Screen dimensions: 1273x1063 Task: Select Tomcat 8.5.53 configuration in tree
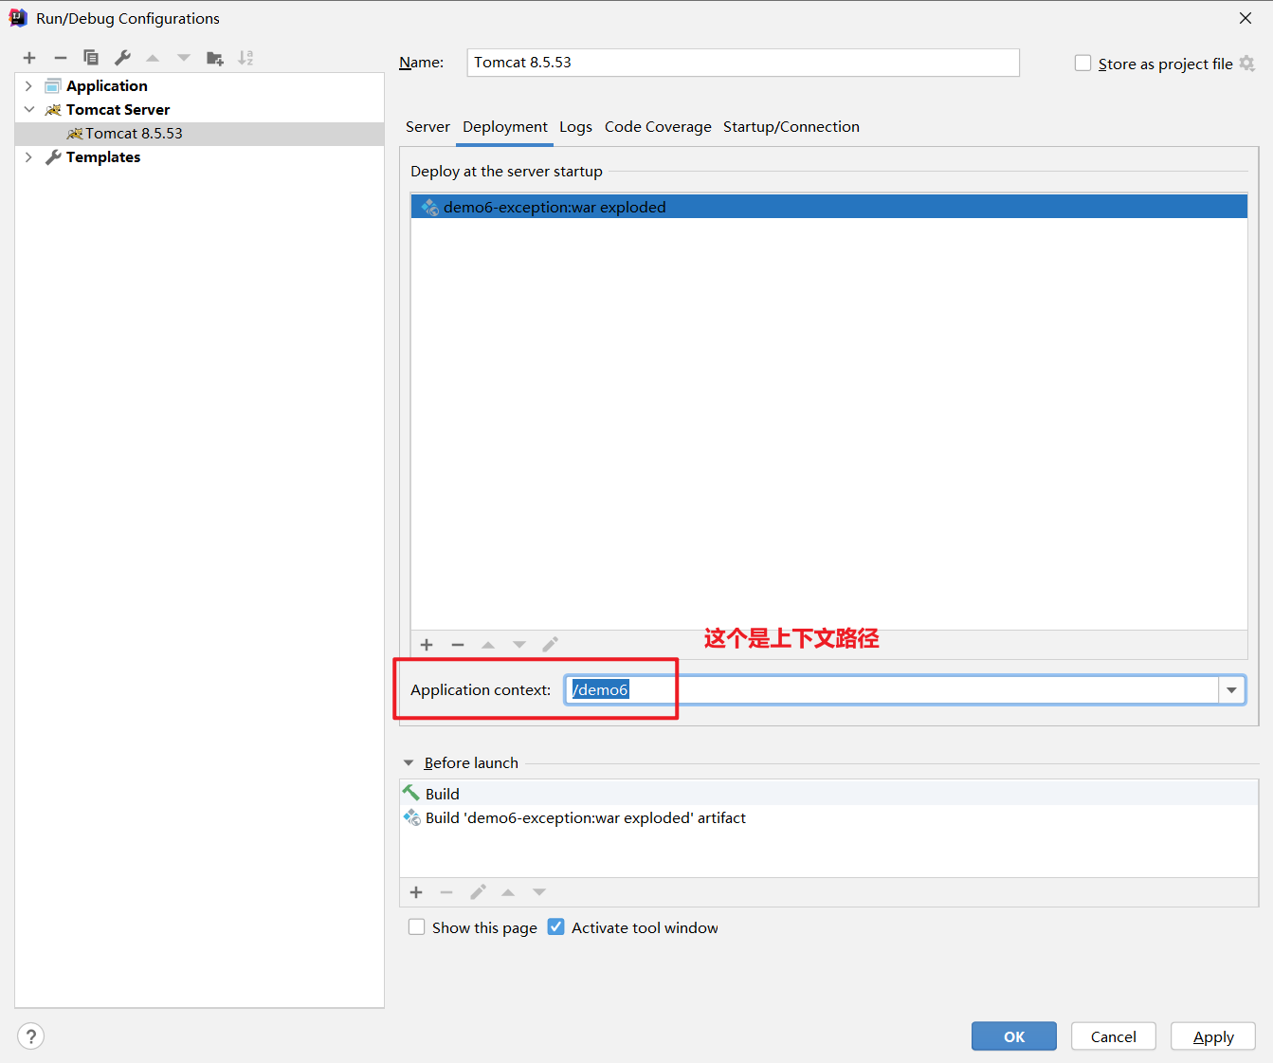pyautogui.click(x=199, y=134)
